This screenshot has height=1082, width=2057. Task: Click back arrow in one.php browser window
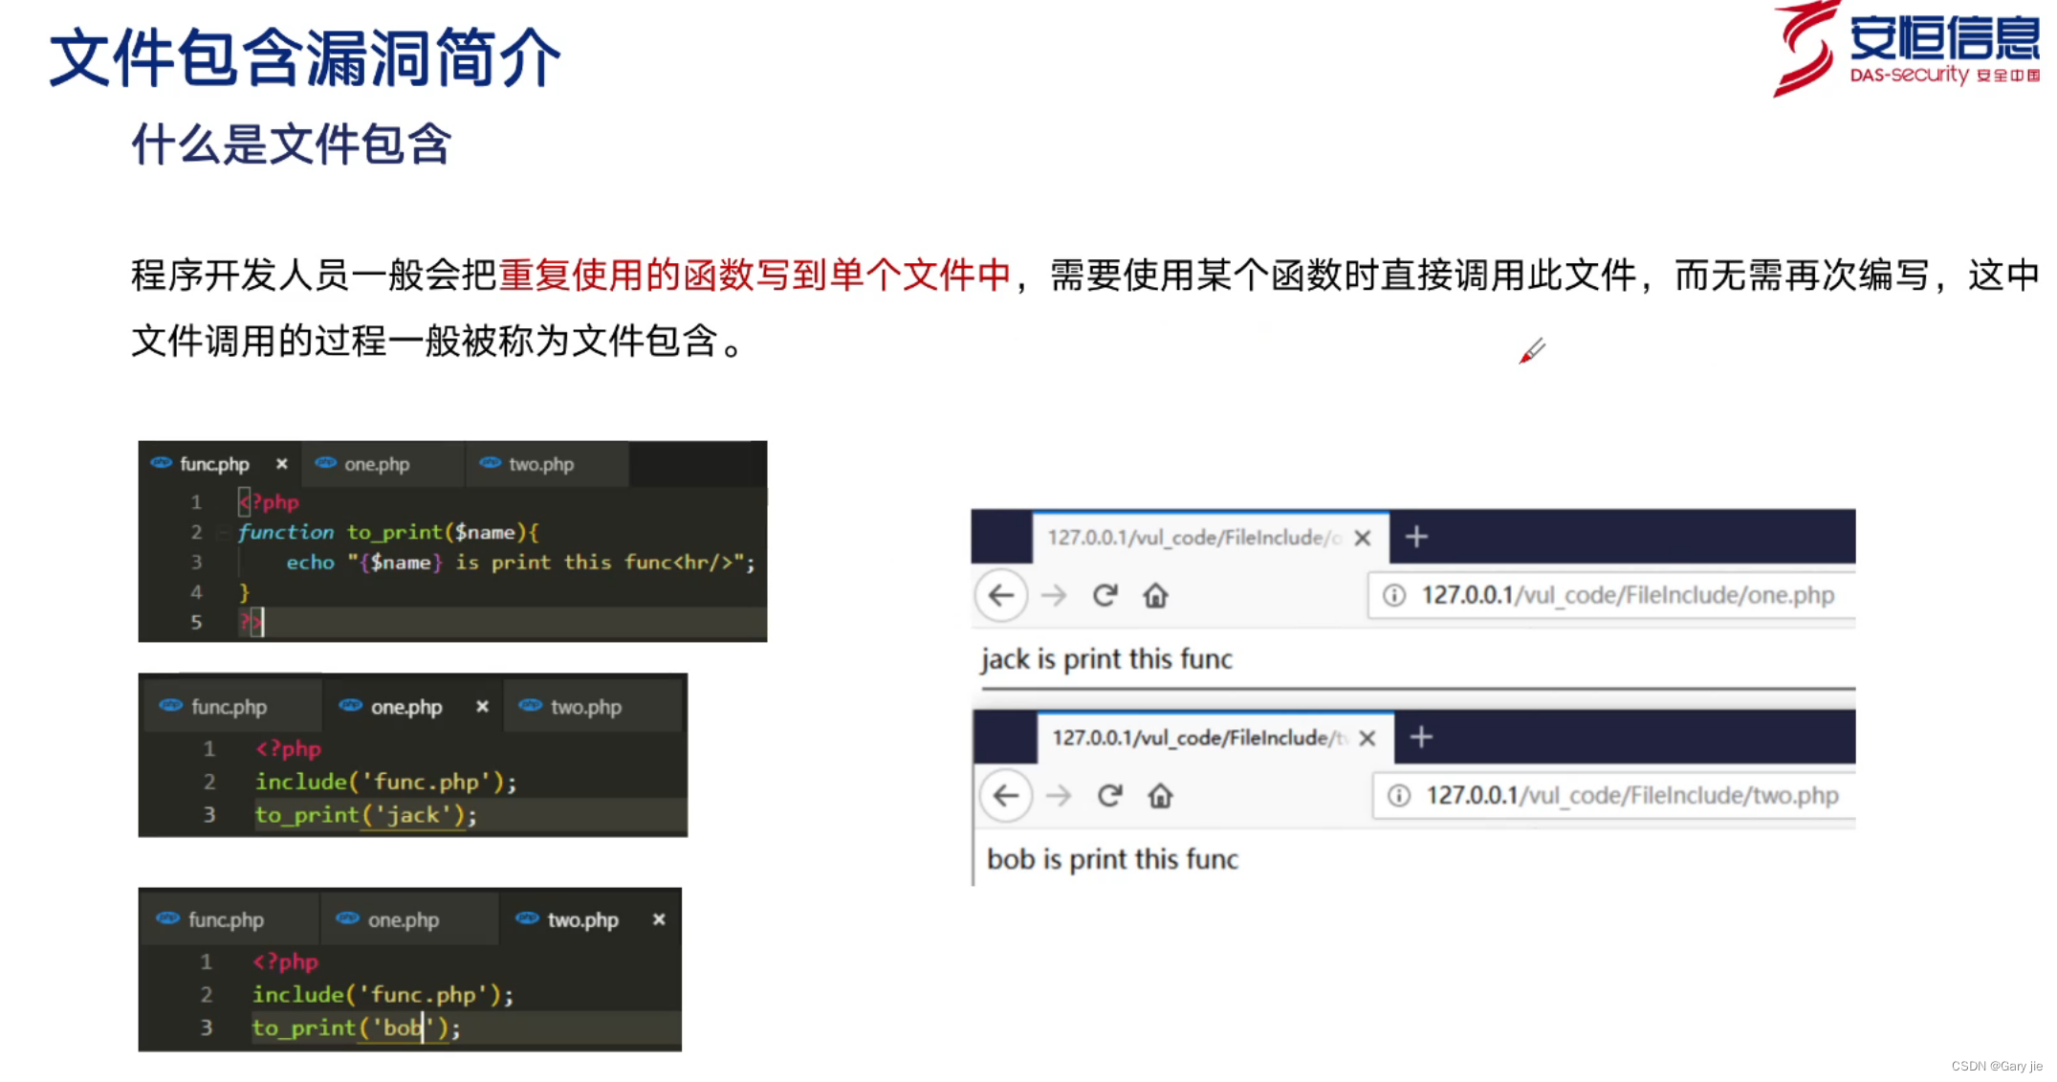[1001, 596]
